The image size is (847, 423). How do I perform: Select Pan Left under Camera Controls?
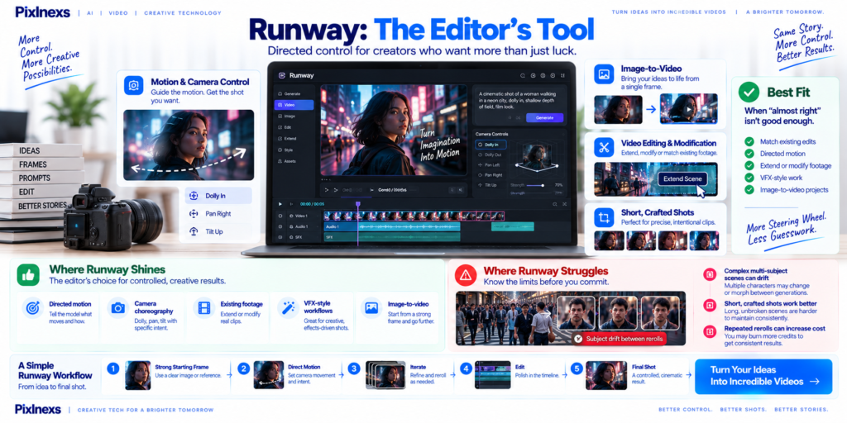[490, 165]
